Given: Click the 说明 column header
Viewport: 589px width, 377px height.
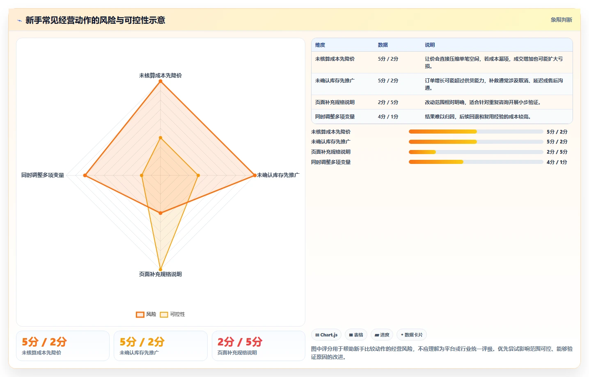Looking at the screenshot, I should [x=430, y=45].
